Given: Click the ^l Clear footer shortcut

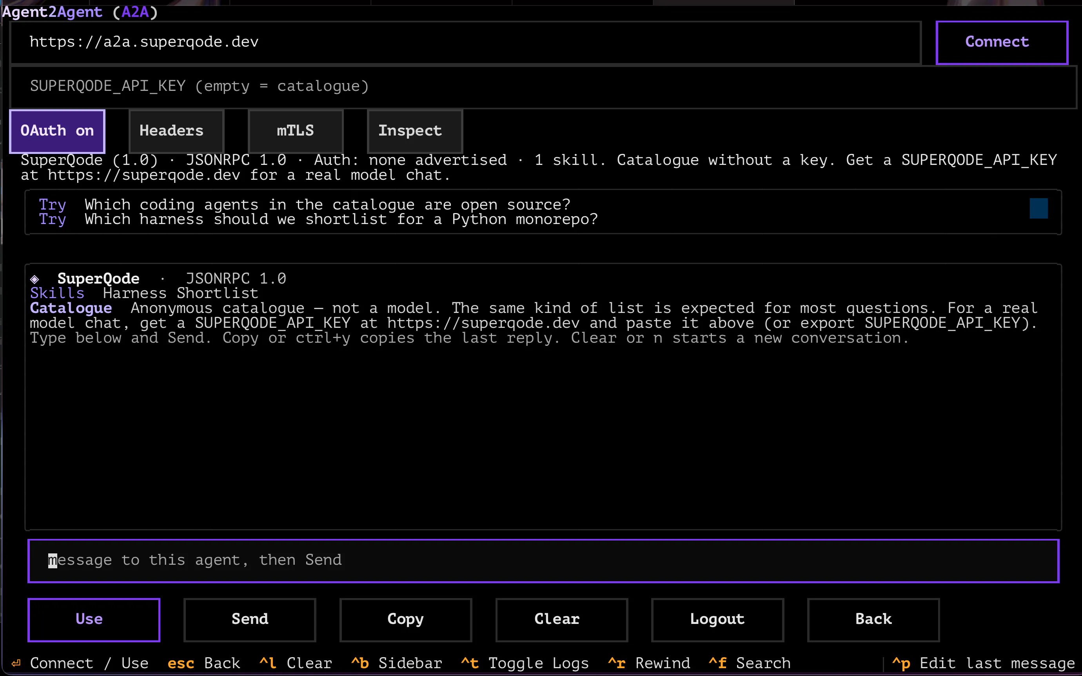Looking at the screenshot, I should click(x=295, y=663).
